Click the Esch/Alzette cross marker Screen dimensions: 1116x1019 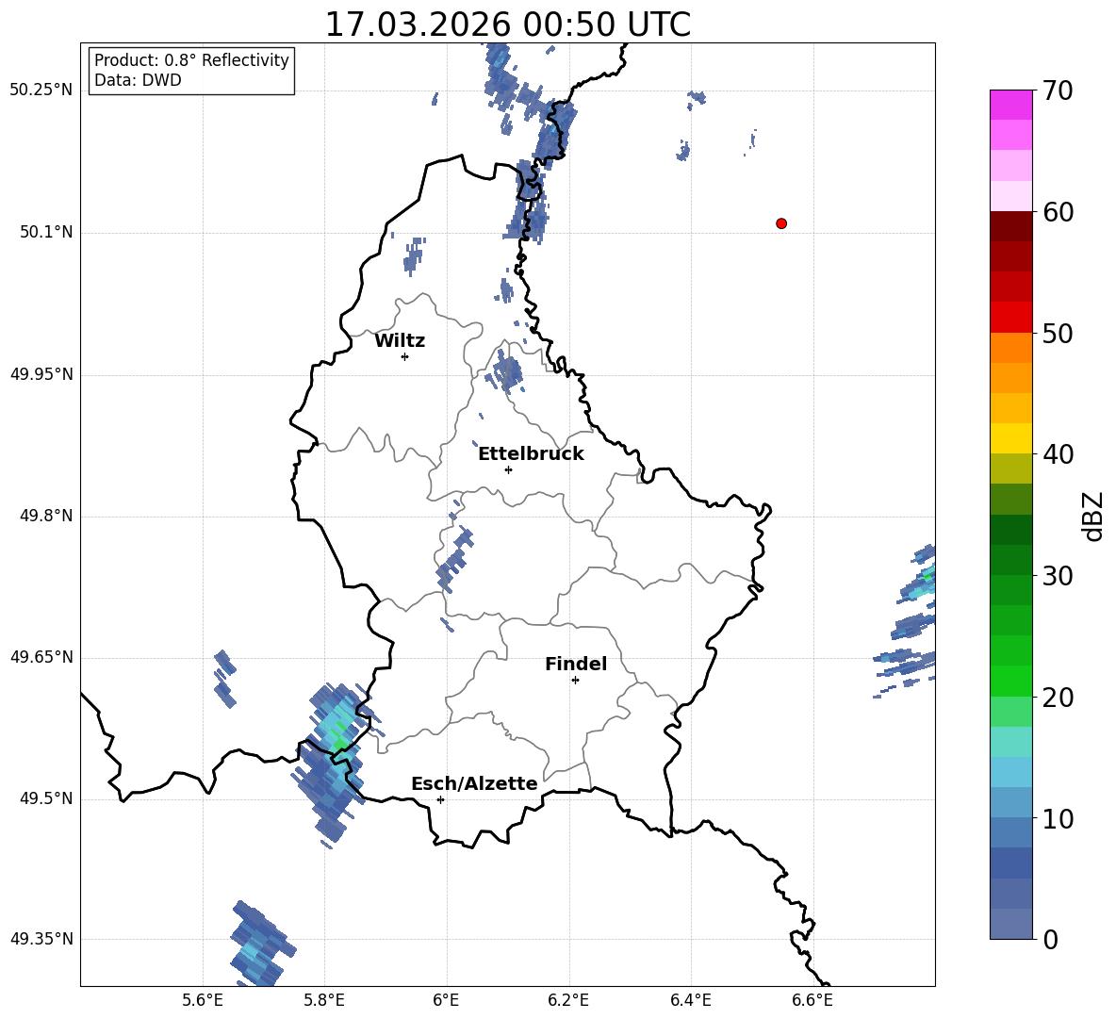click(x=440, y=799)
